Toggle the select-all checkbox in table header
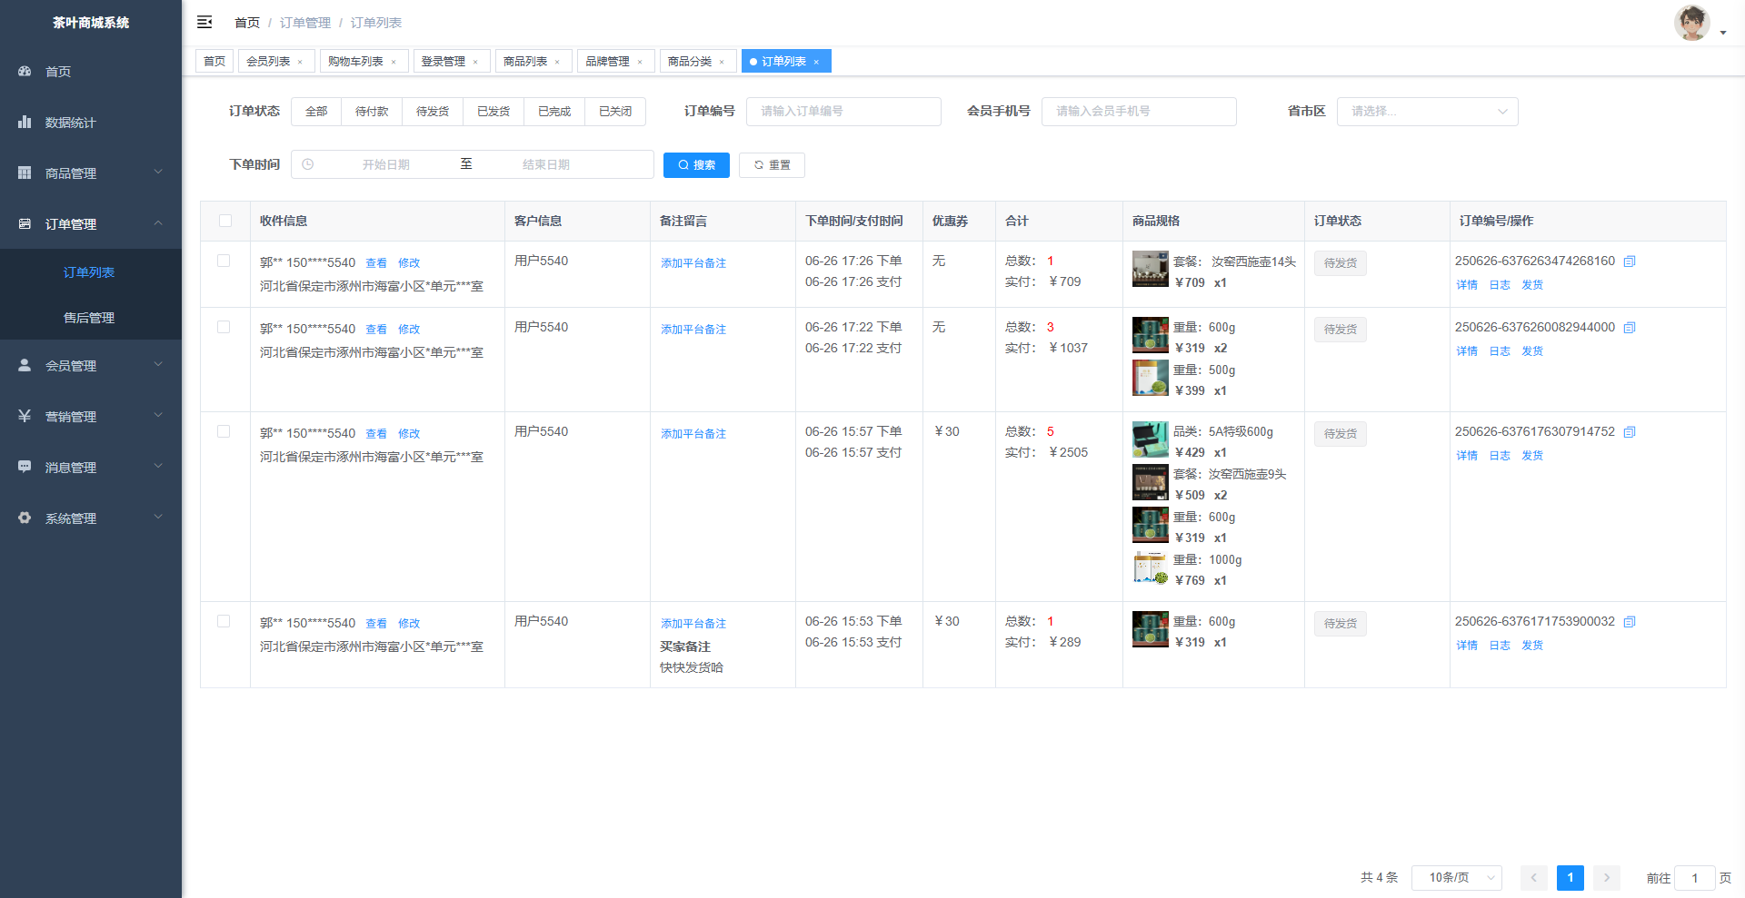Screen dimensions: 1745x898 pyautogui.click(x=225, y=221)
